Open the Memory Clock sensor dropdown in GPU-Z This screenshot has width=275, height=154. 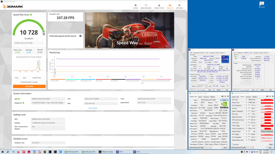tap(246, 103)
